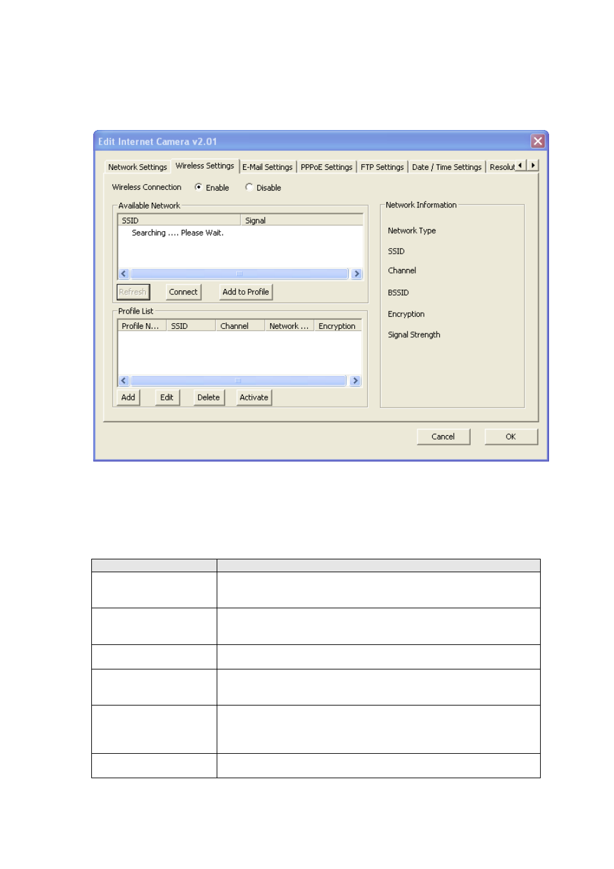The width and height of the screenshot is (614, 869).
Task: Click left arrow of Profile List scrollbar
Action: [124, 381]
